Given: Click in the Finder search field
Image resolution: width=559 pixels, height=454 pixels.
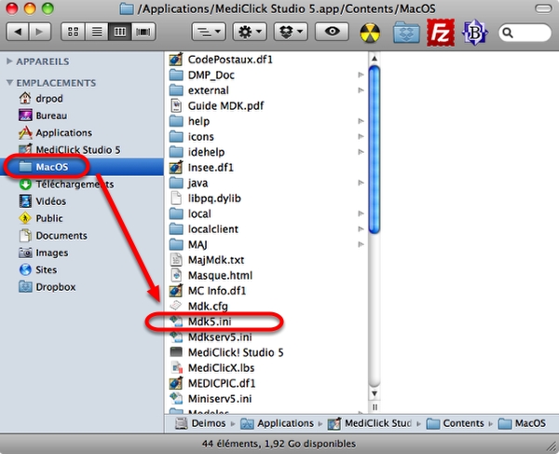Looking at the screenshot, I should pyautogui.click(x=525, y=33).
